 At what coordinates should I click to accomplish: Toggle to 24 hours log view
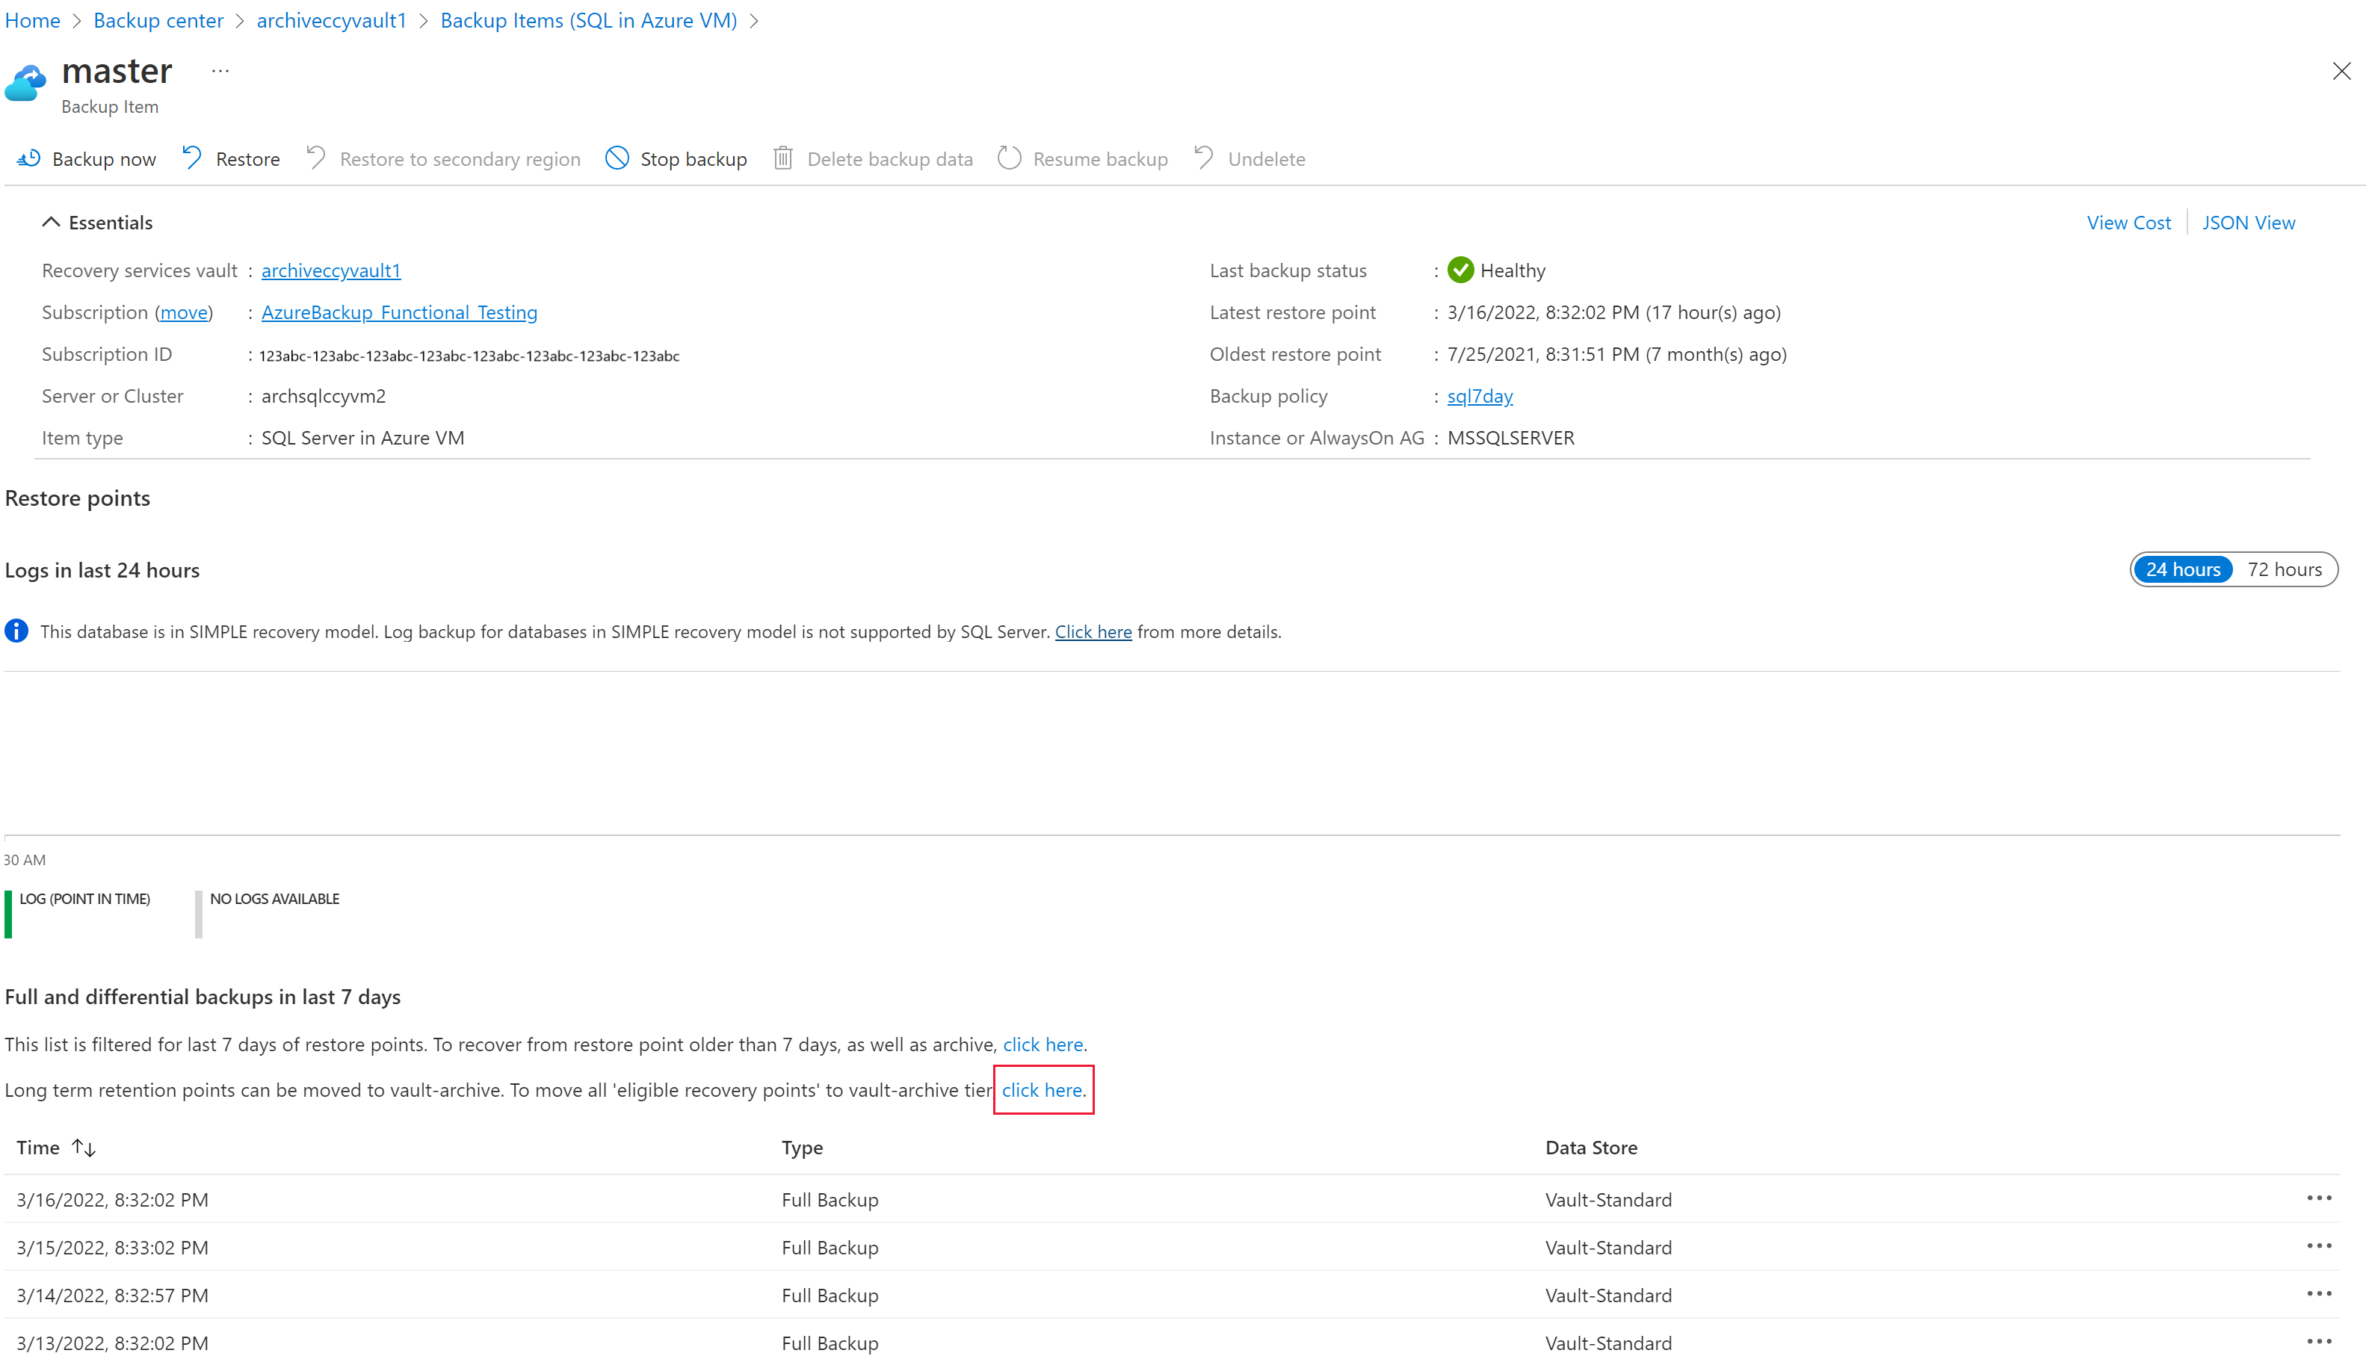2182,568
